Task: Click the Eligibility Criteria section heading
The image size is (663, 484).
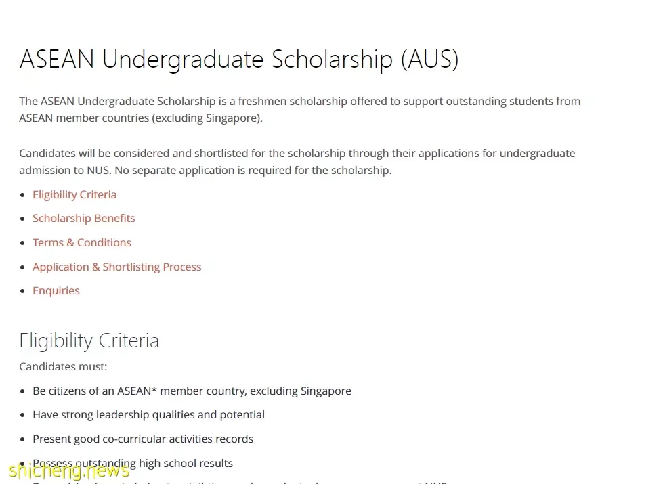Action: [89, 340]
